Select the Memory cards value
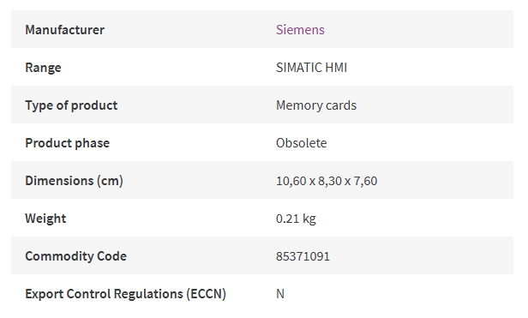Viewport: 528px width, 318px height. tap(316, 105)
